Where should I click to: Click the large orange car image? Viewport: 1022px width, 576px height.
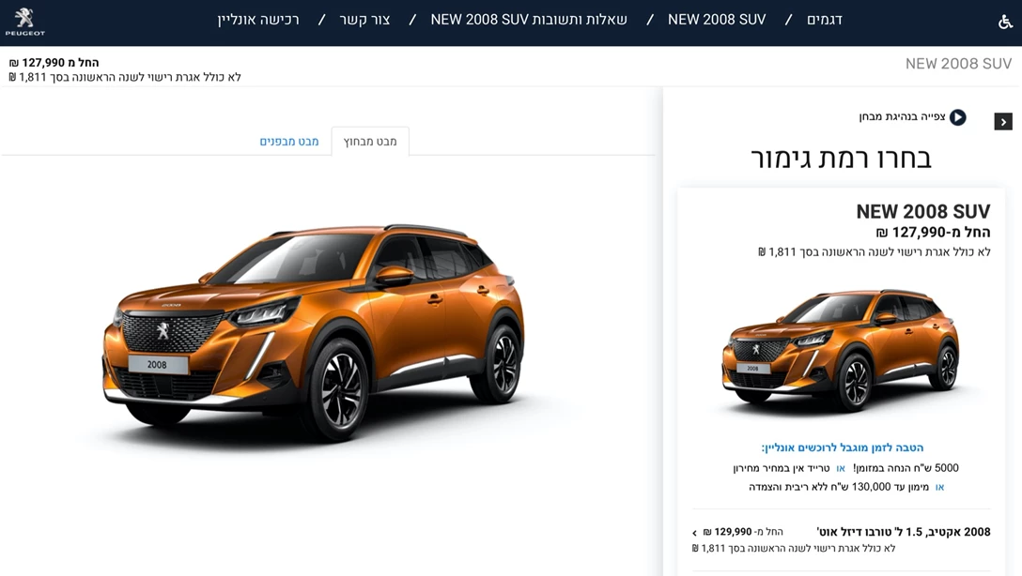click(313, 332)
